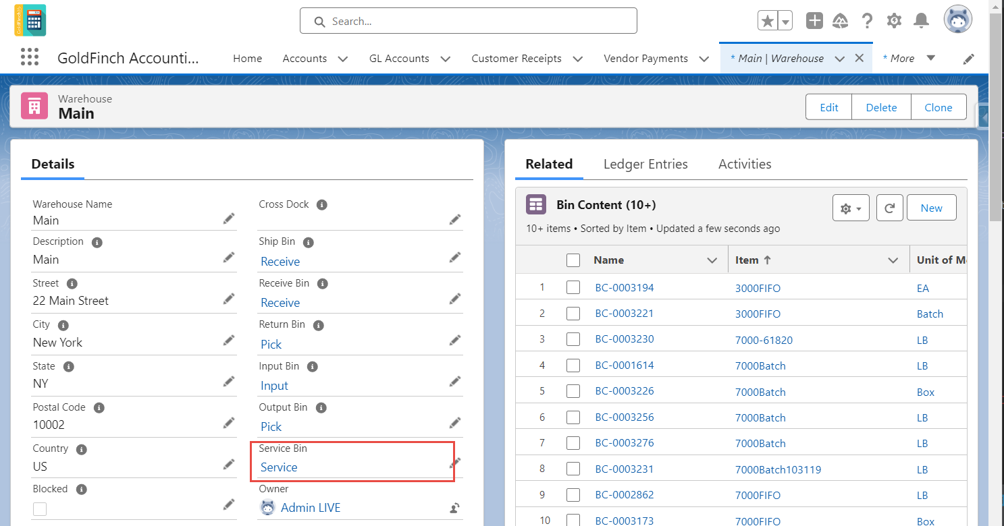Check the row BC-0003256 checkbox
This screenshot has height=526, width=1004.
tap(573, 417)
